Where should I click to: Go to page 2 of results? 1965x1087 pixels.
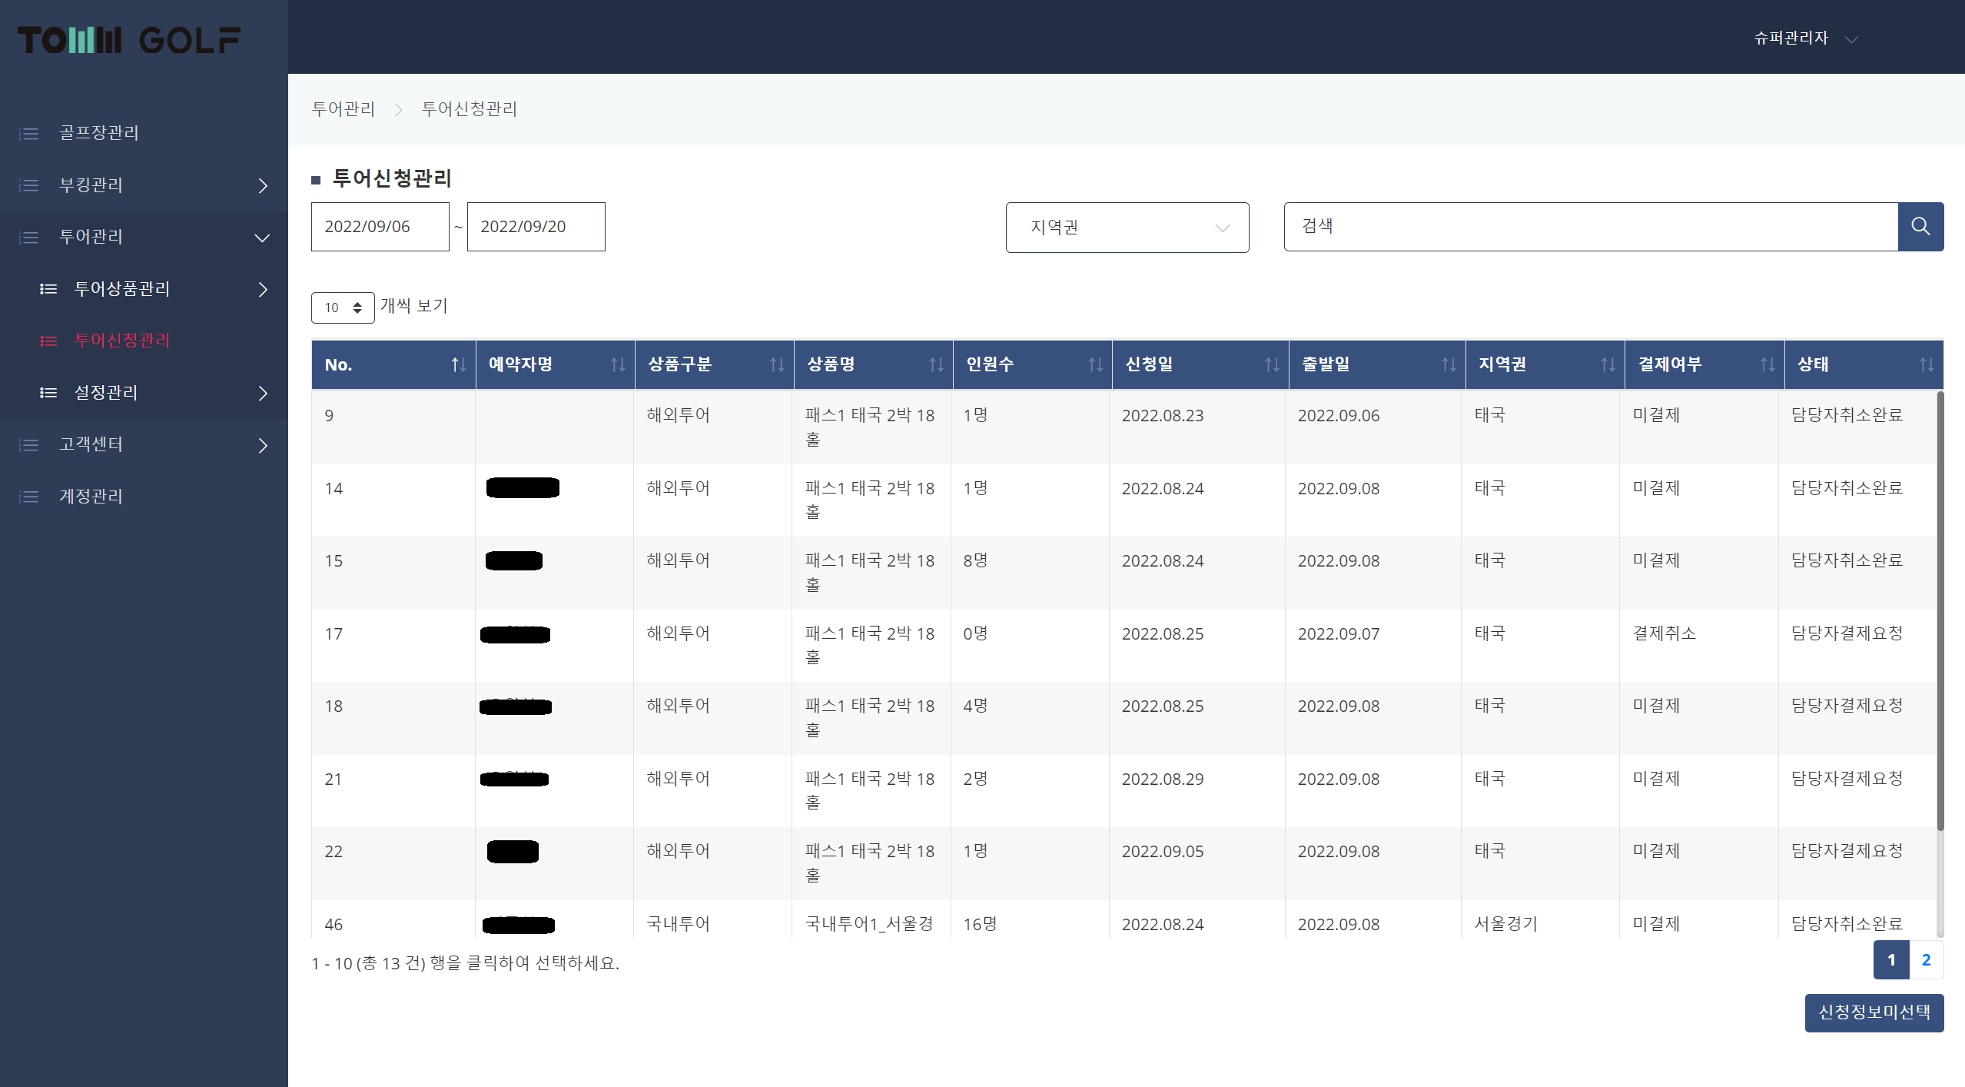point(1925,959)
